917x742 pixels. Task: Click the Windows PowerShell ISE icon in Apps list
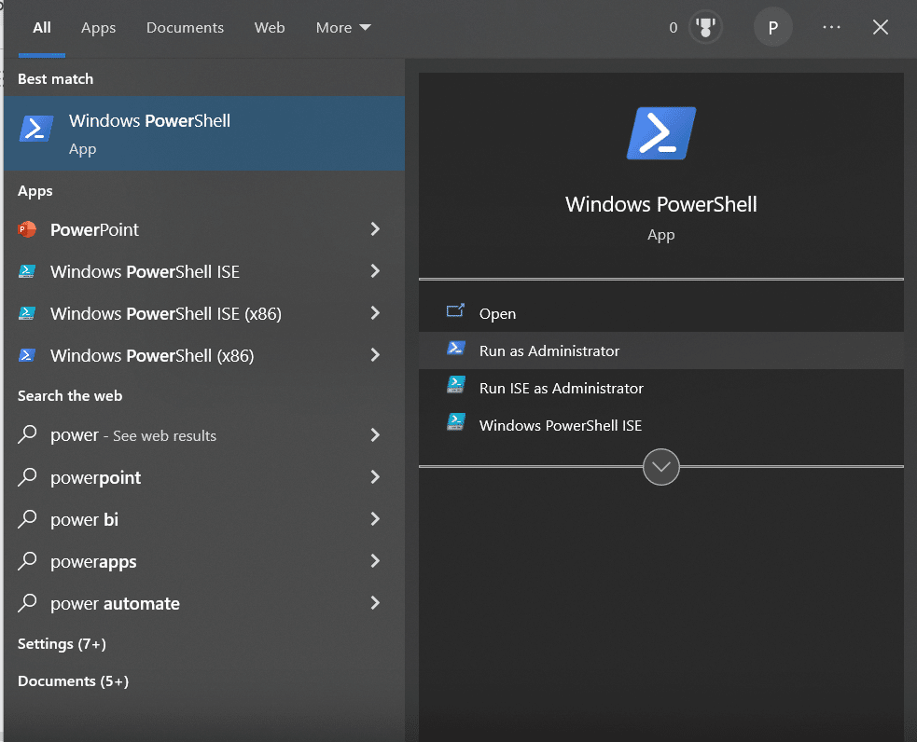click(x=27, y=271)
